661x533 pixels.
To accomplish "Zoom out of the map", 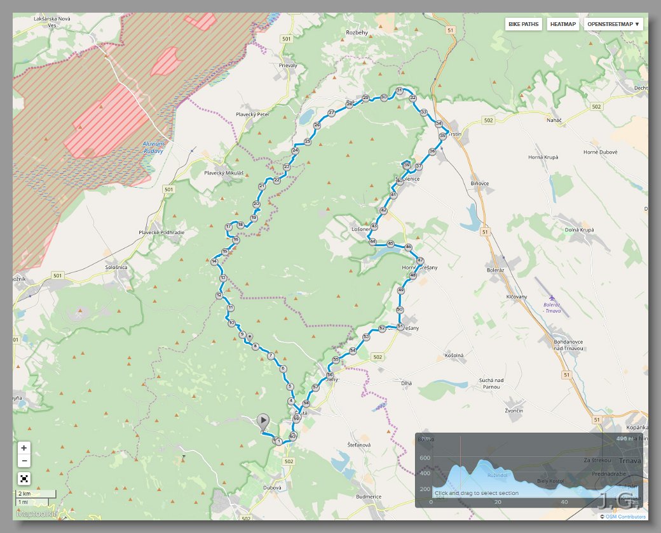I will 24,461.
